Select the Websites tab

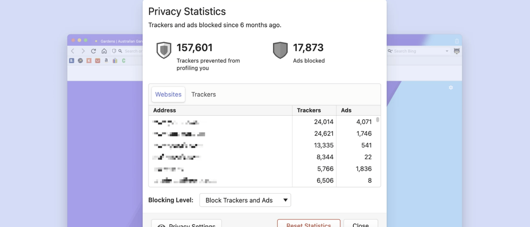click(x=168, y=94)
